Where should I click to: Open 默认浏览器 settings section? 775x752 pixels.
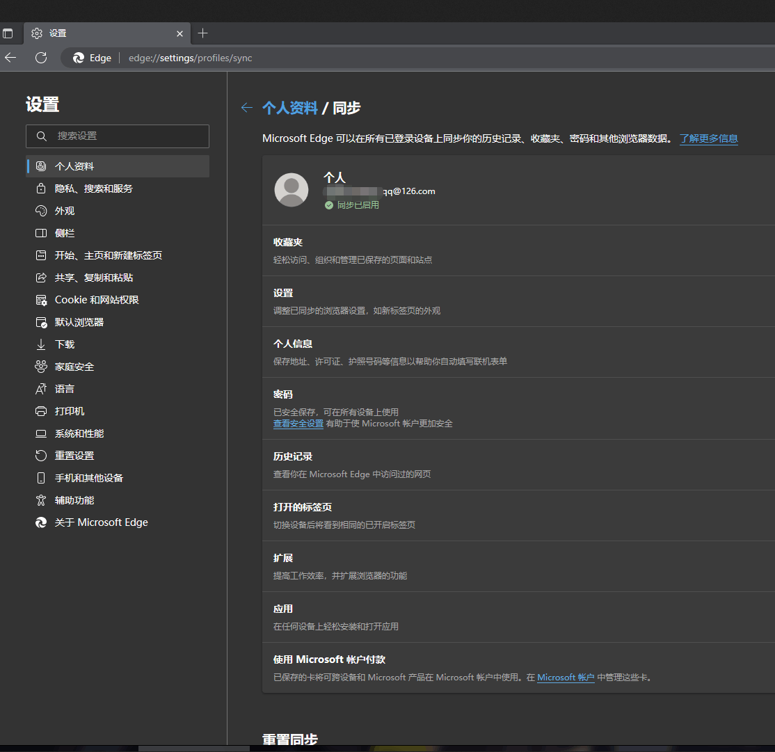click(118, 322)
